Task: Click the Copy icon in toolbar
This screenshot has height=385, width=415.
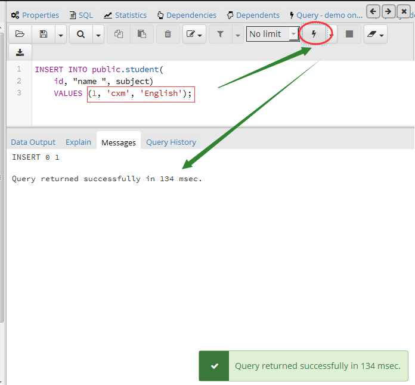Action: coord(119,34)
